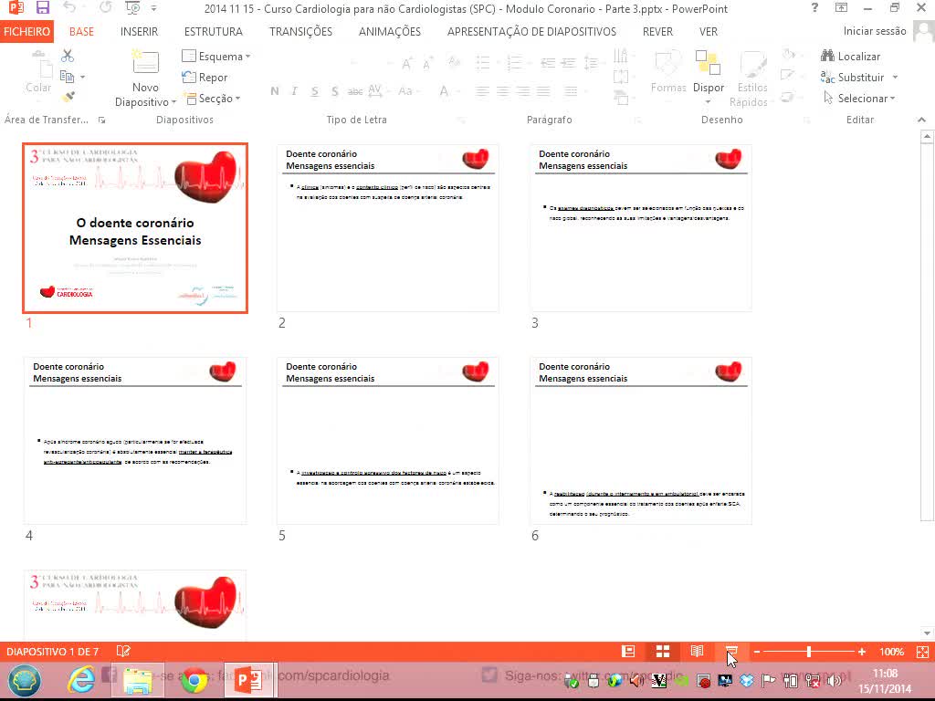
Task: Switch to Slide Sorter view button
Action: click(x=663, y=652)
